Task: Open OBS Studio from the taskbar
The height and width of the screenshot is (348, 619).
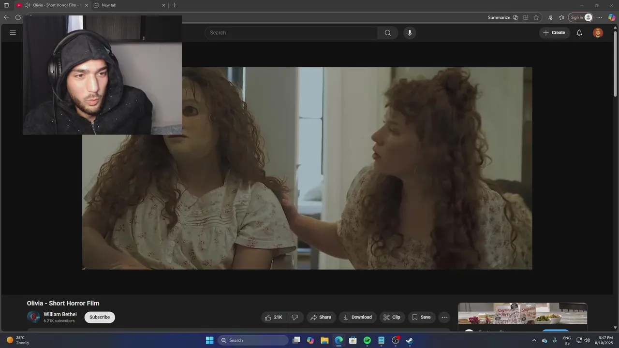Action: coord(396,340)
